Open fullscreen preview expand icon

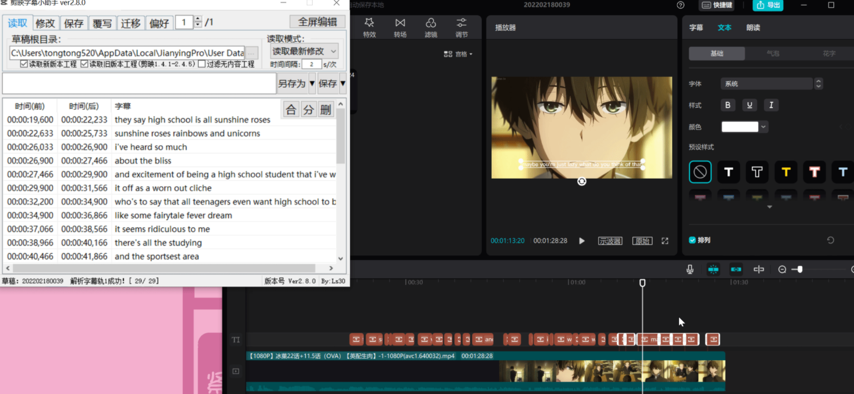tap(665, 241)
